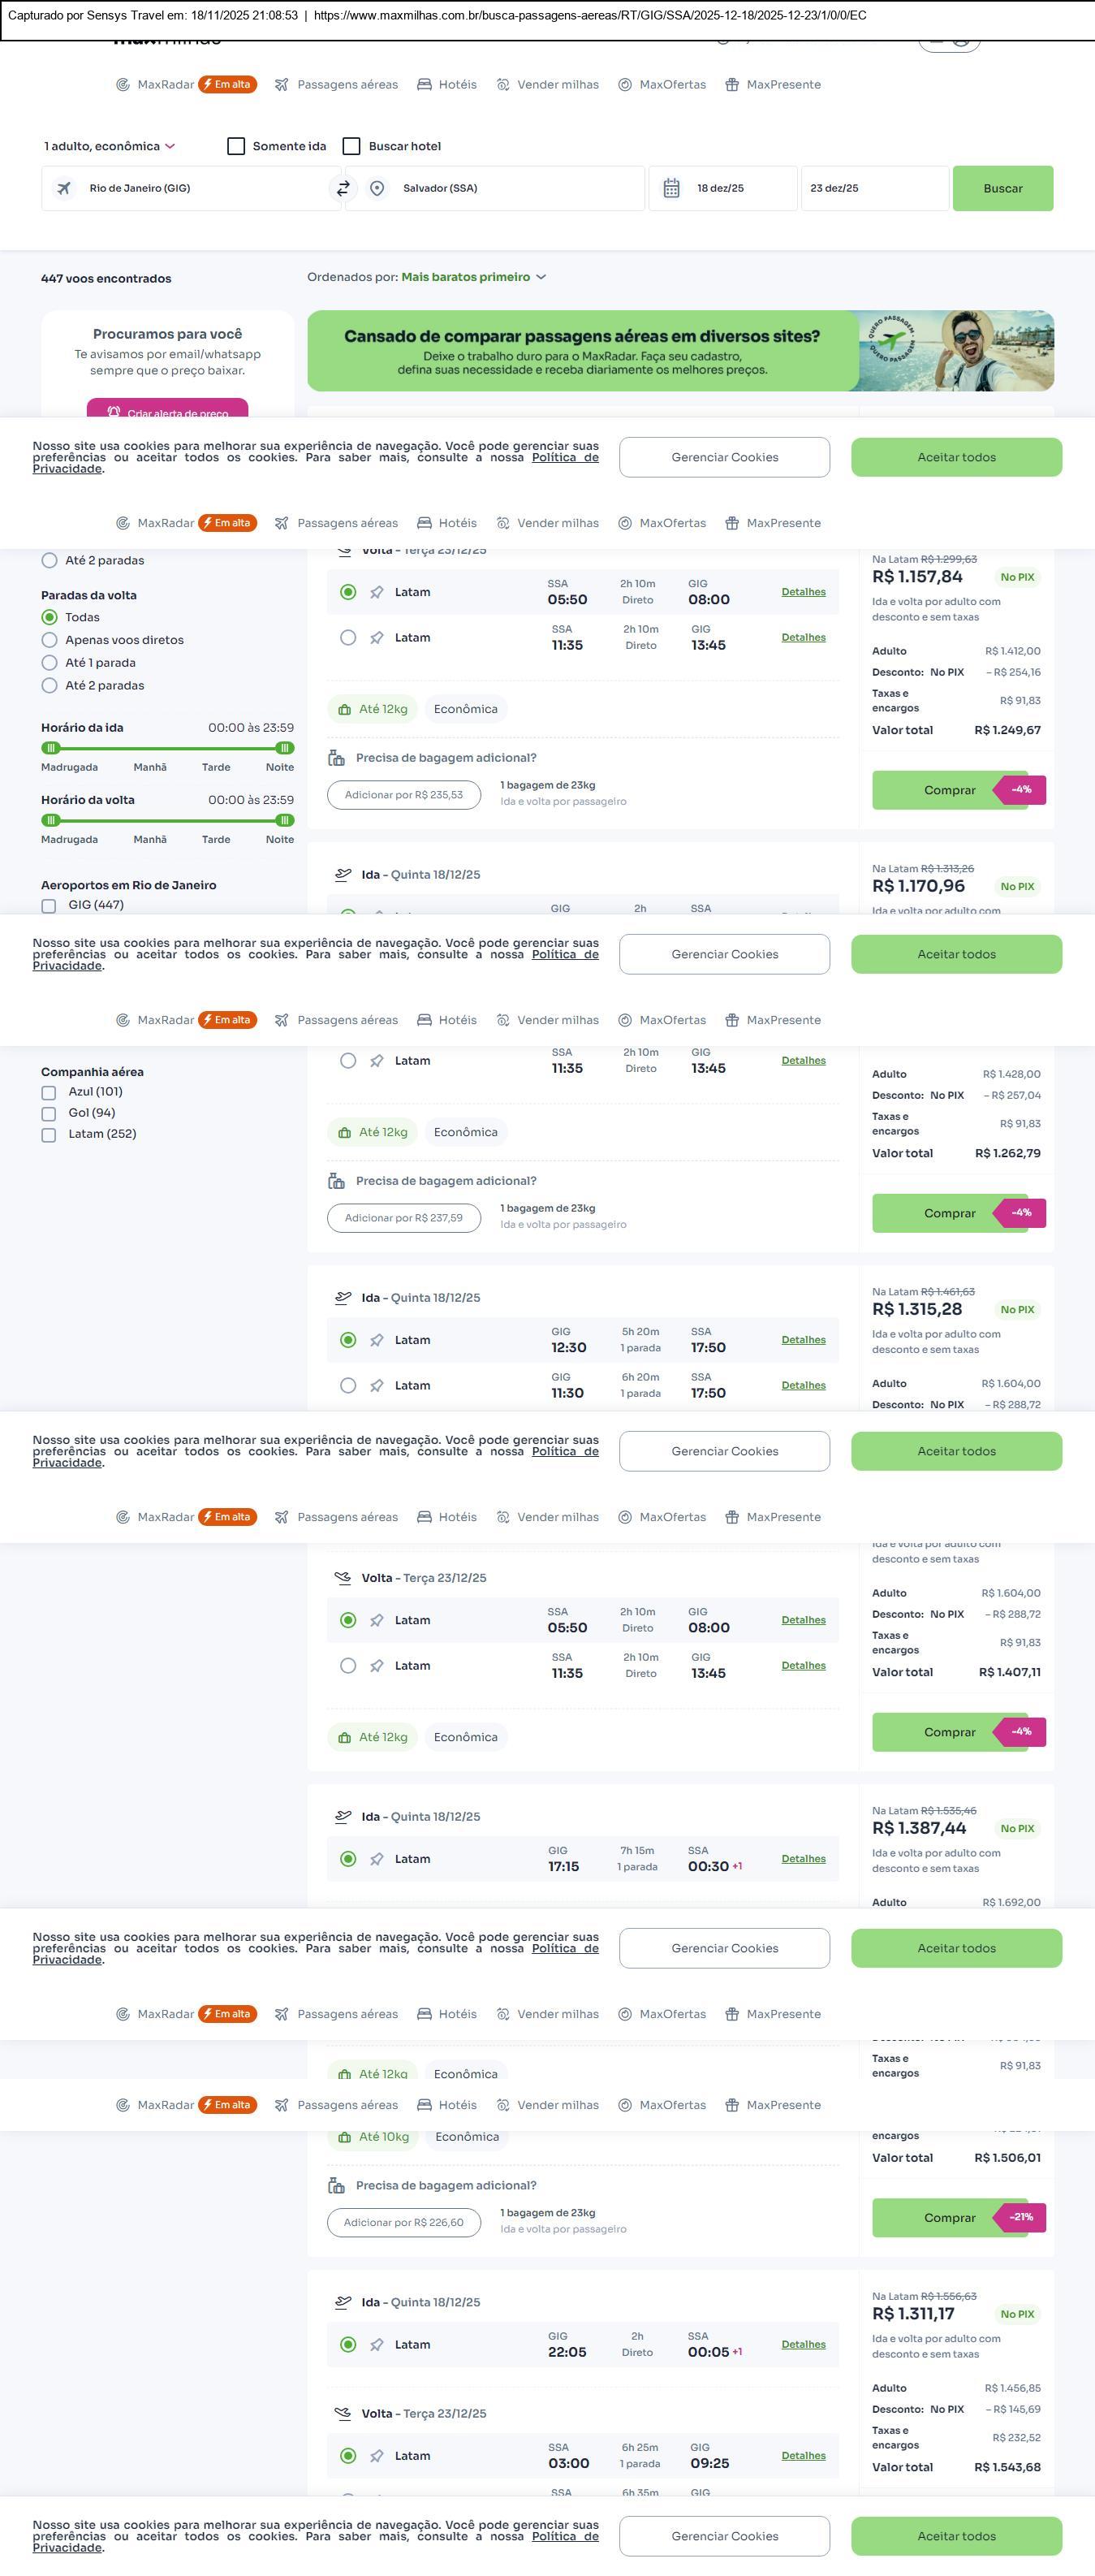Viewport: 1095px width, 2576px height.
Task: Click airplane icon in Rio de Janeiro field
Action: (64, 188)
